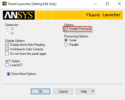Toggle the Double Precision checkbox

click(66, 29)
